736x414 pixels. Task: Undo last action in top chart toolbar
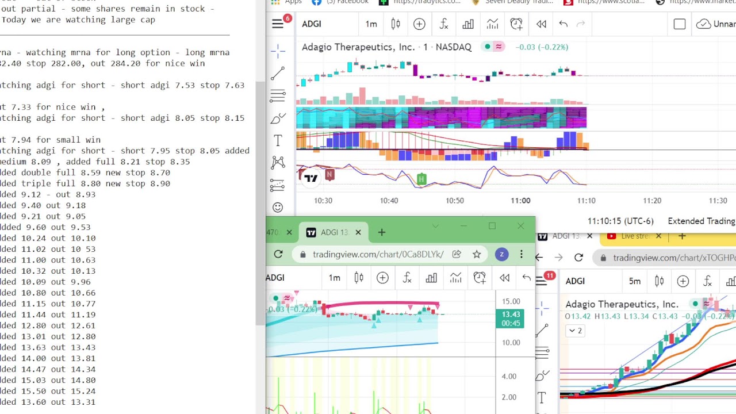point(563,24)
